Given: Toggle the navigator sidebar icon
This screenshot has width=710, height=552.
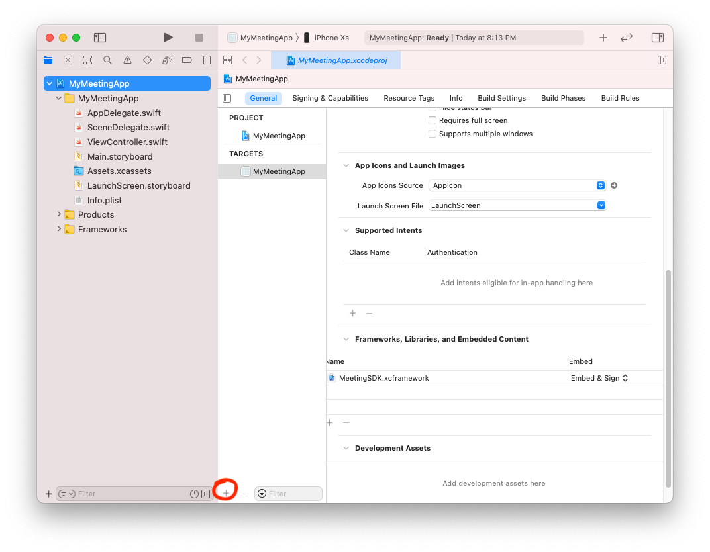Looking at the screenshot, I should coord(99,38).
